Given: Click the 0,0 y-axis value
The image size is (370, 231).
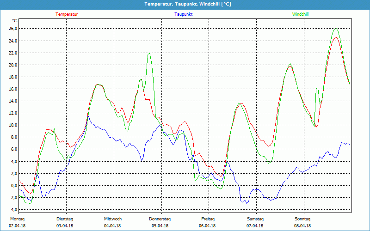Looking at the screenshot, I should [14, 186].
